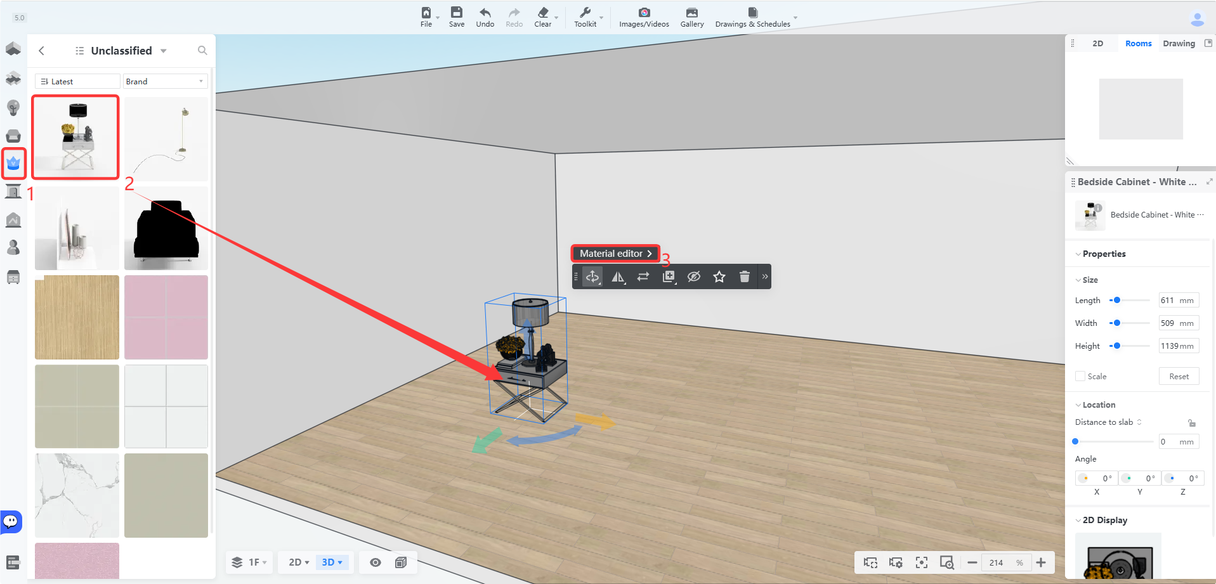Open the Toolkit menu
This screenshot has width=1216, height=584.
coord(585,17)
